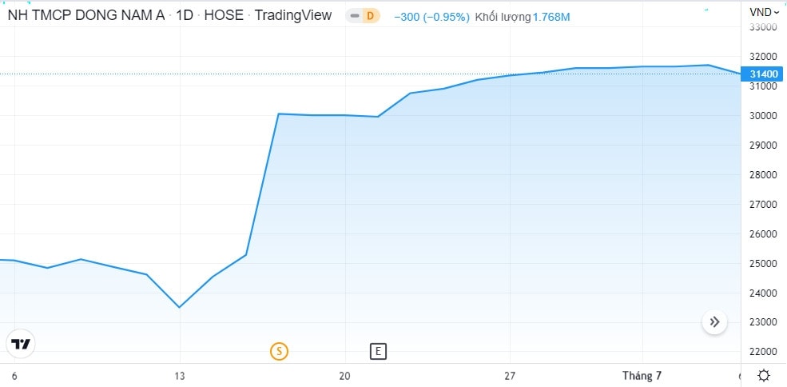The image size is (787, 387).
Task: Click the 32000 price axis label
Action: coord(763,56)
